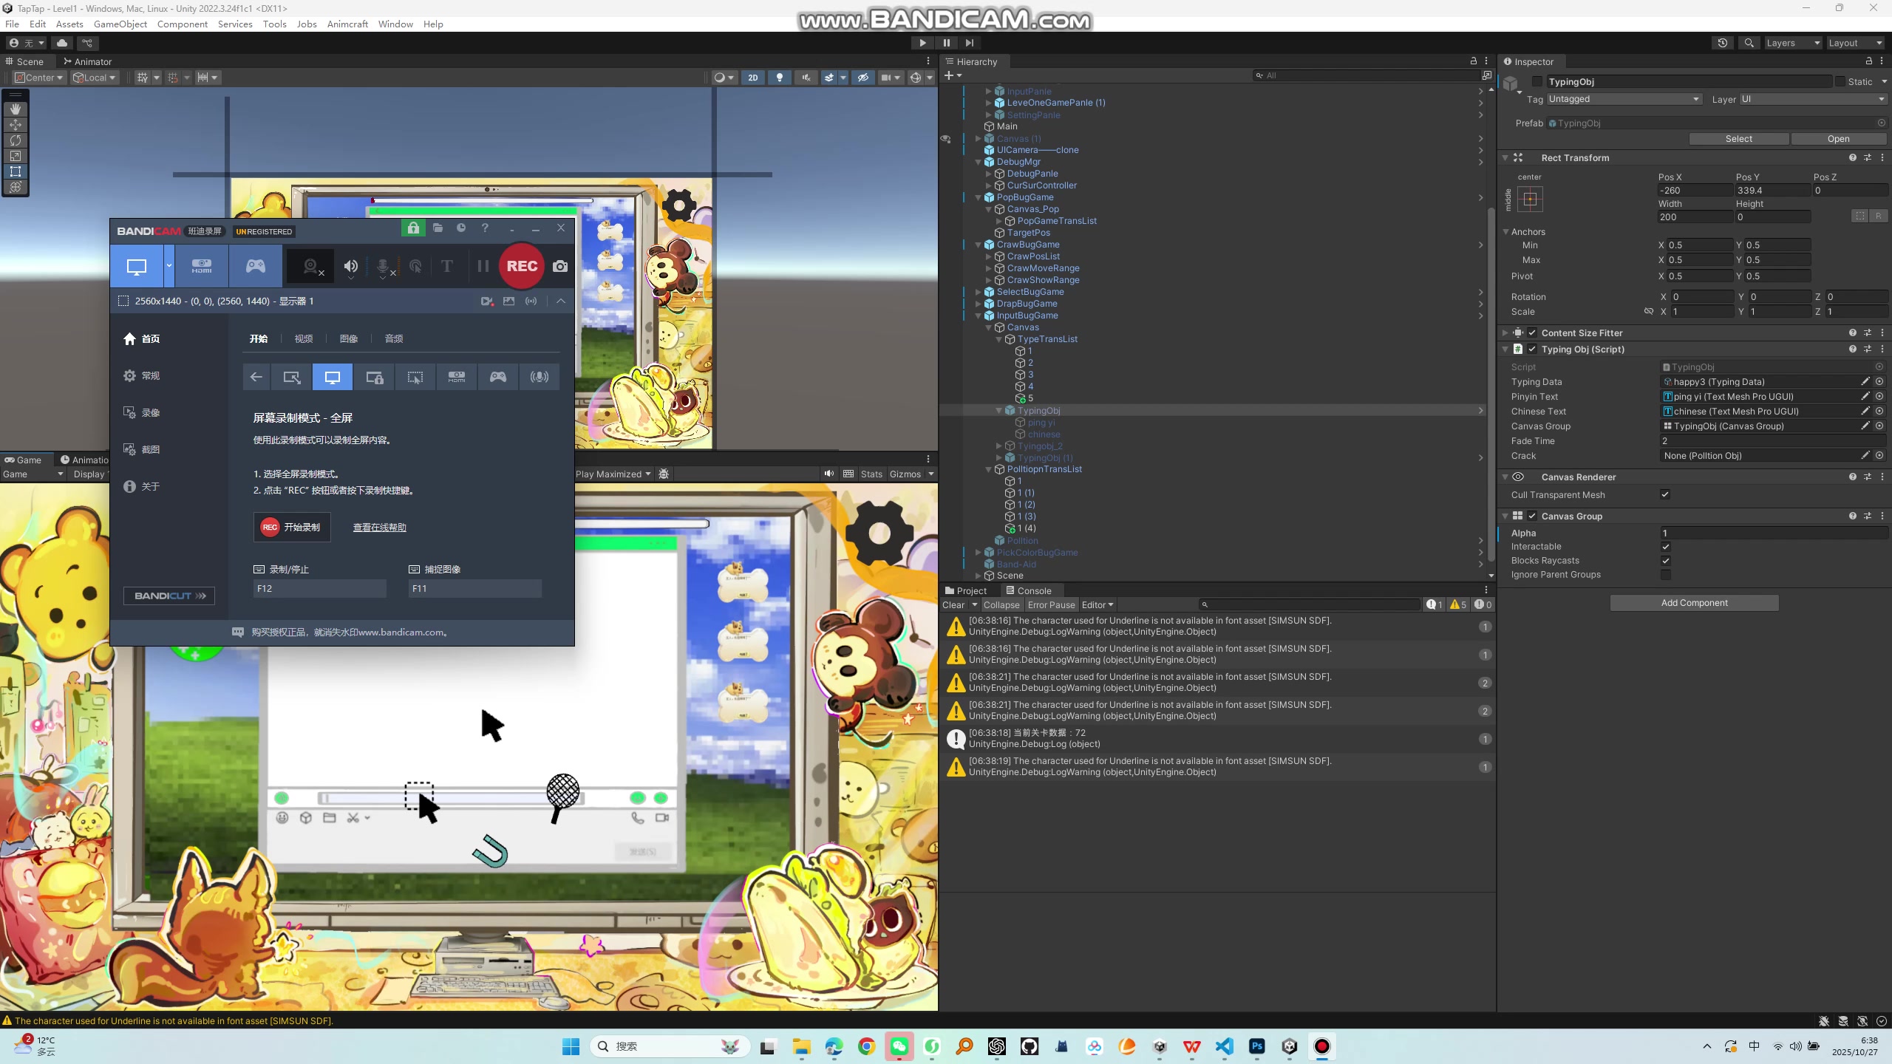Enable Ignore Parent Groups checkbox
This screenshot has height=1064, width=1892.
(1665, 575)
